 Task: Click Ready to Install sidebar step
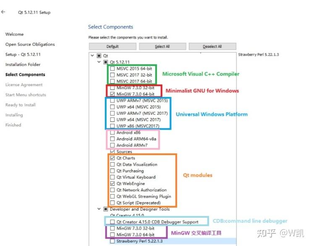coord(21,105)
